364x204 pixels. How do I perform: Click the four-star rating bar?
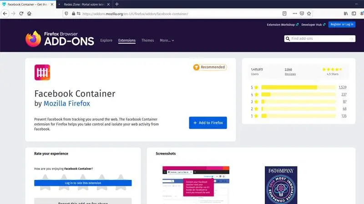[298, 94]
